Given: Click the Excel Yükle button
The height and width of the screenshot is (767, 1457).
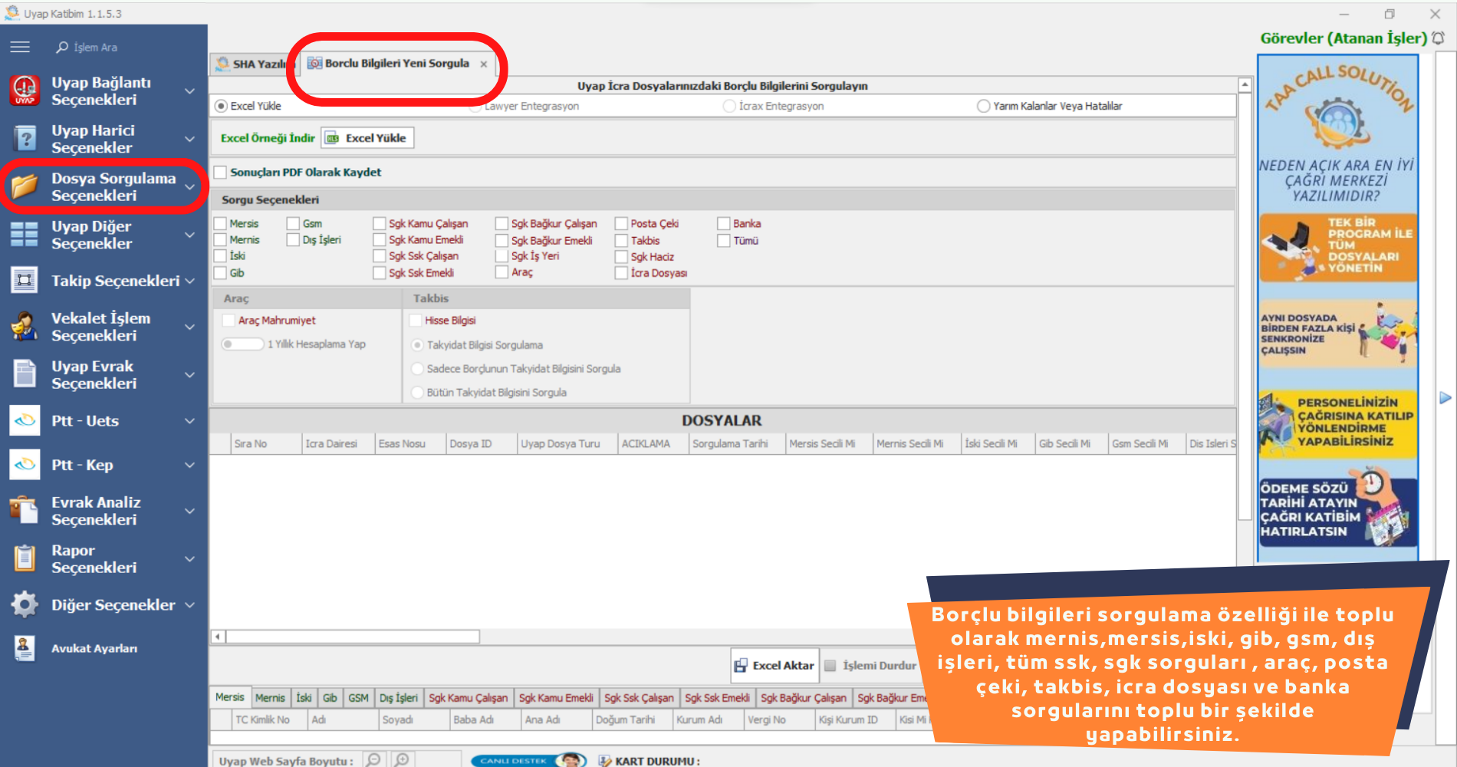Looking at the screenshot, I should (367, 138).
